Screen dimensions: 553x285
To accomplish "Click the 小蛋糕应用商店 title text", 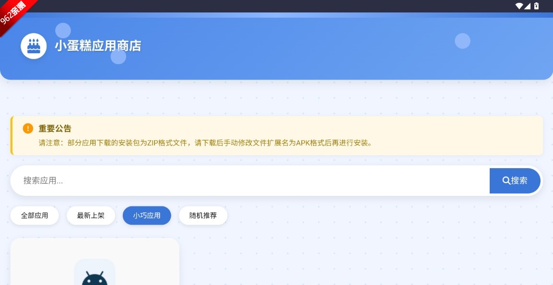I will [x=98, y=46].
